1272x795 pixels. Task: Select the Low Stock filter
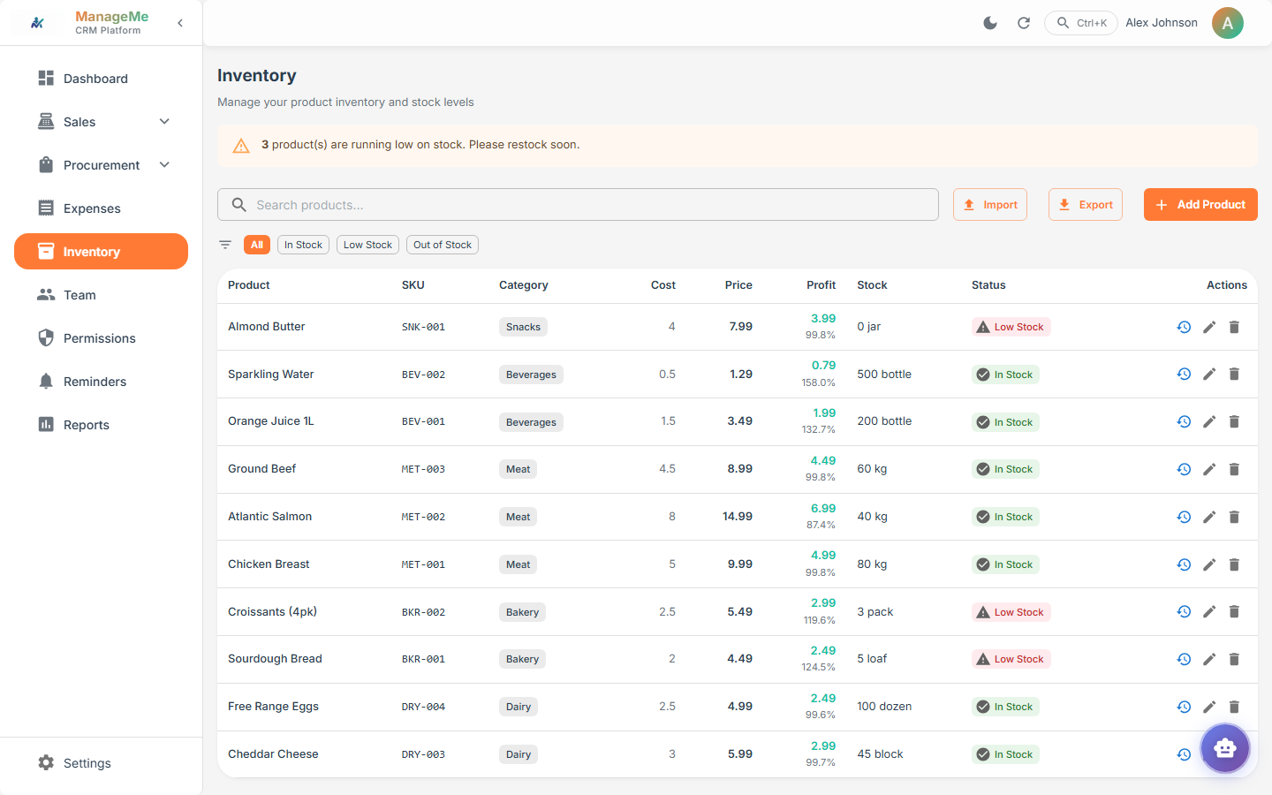pyautogui.click(x=367, y=244)
